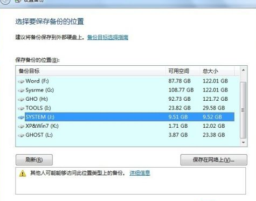Open the 详细信息 link
The image size is (256, 201).
140,173
